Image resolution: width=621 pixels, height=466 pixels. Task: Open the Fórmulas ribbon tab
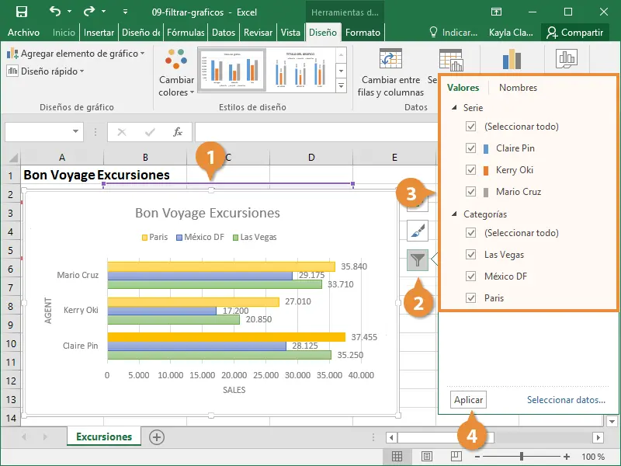pos(186,33)
